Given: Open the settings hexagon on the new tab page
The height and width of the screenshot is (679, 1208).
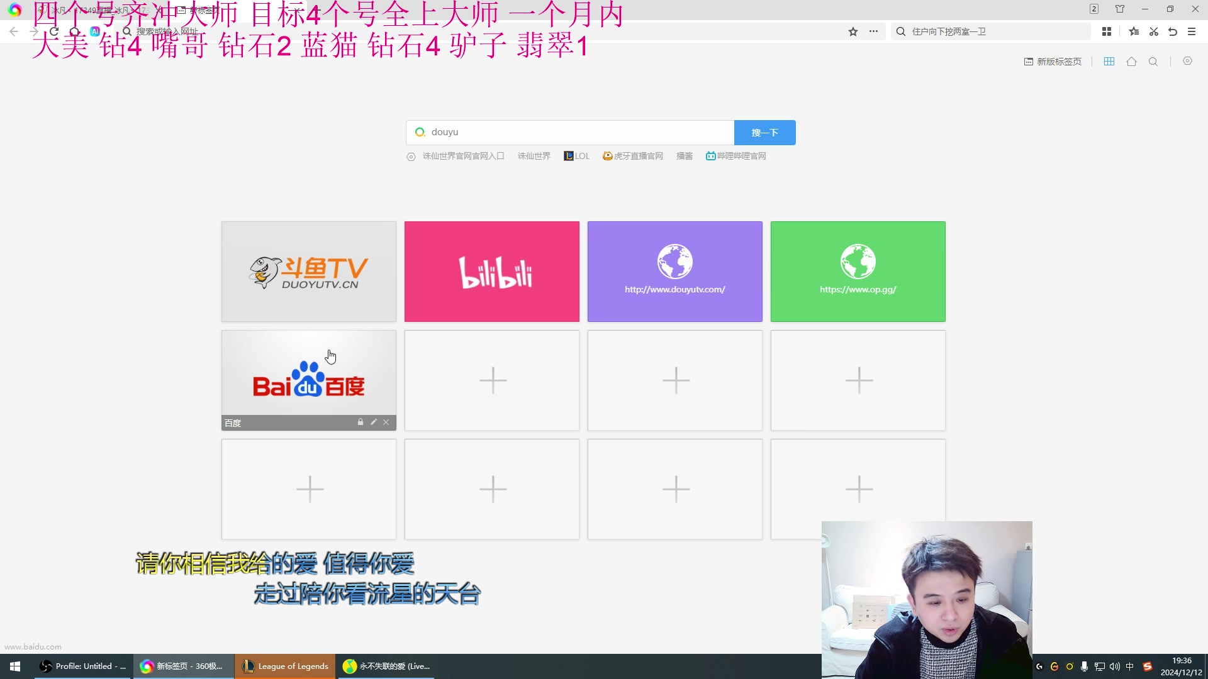Looking at the screenshot, I should click(x=1188, y=61).
